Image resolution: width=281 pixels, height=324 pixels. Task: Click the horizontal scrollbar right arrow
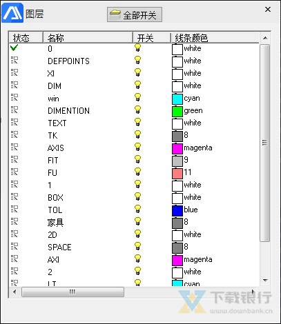(253, 292)
